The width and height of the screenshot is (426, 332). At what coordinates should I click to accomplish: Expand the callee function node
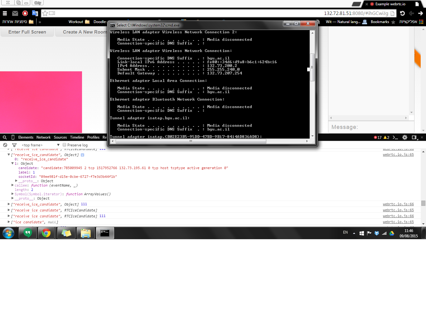(x=12, y=185)
